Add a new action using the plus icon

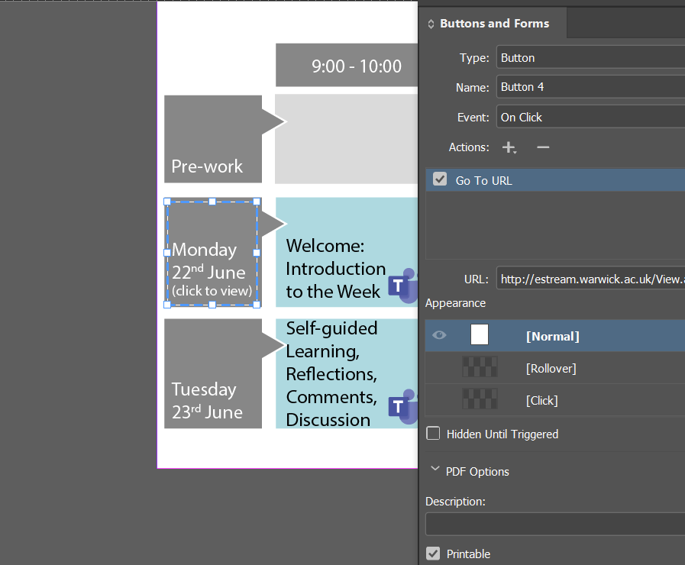pyautogui.click(x=509, y=147)
